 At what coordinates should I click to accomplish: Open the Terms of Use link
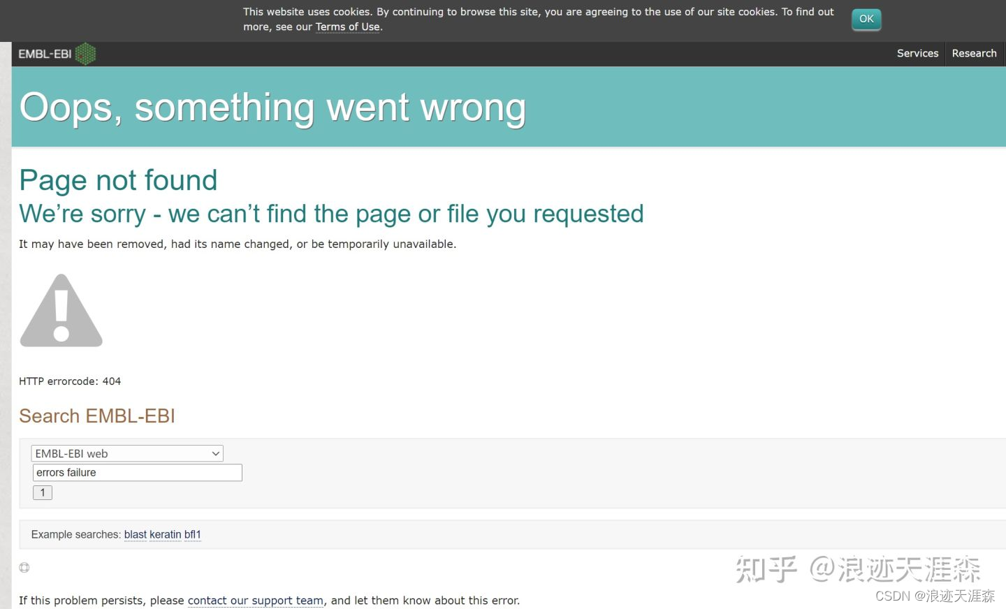pos(347,27)
